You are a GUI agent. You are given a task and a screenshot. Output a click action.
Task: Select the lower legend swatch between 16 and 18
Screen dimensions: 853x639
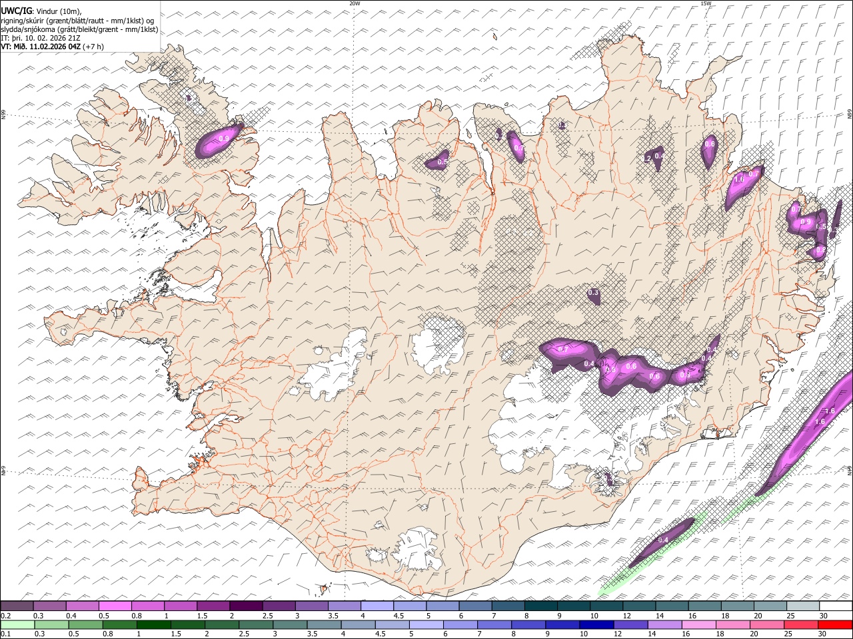point(698,625)
